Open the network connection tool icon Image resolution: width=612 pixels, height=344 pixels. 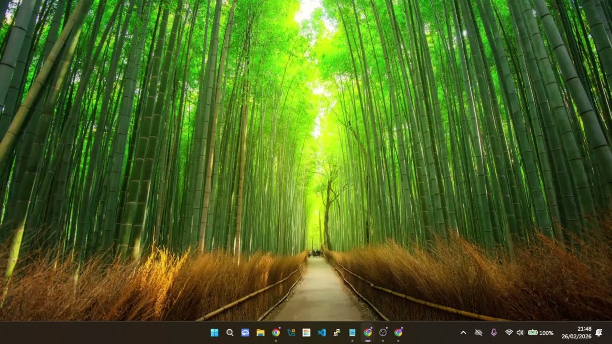[x=337, y=333]
